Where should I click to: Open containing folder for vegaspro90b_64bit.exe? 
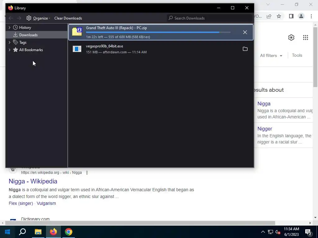245,49
